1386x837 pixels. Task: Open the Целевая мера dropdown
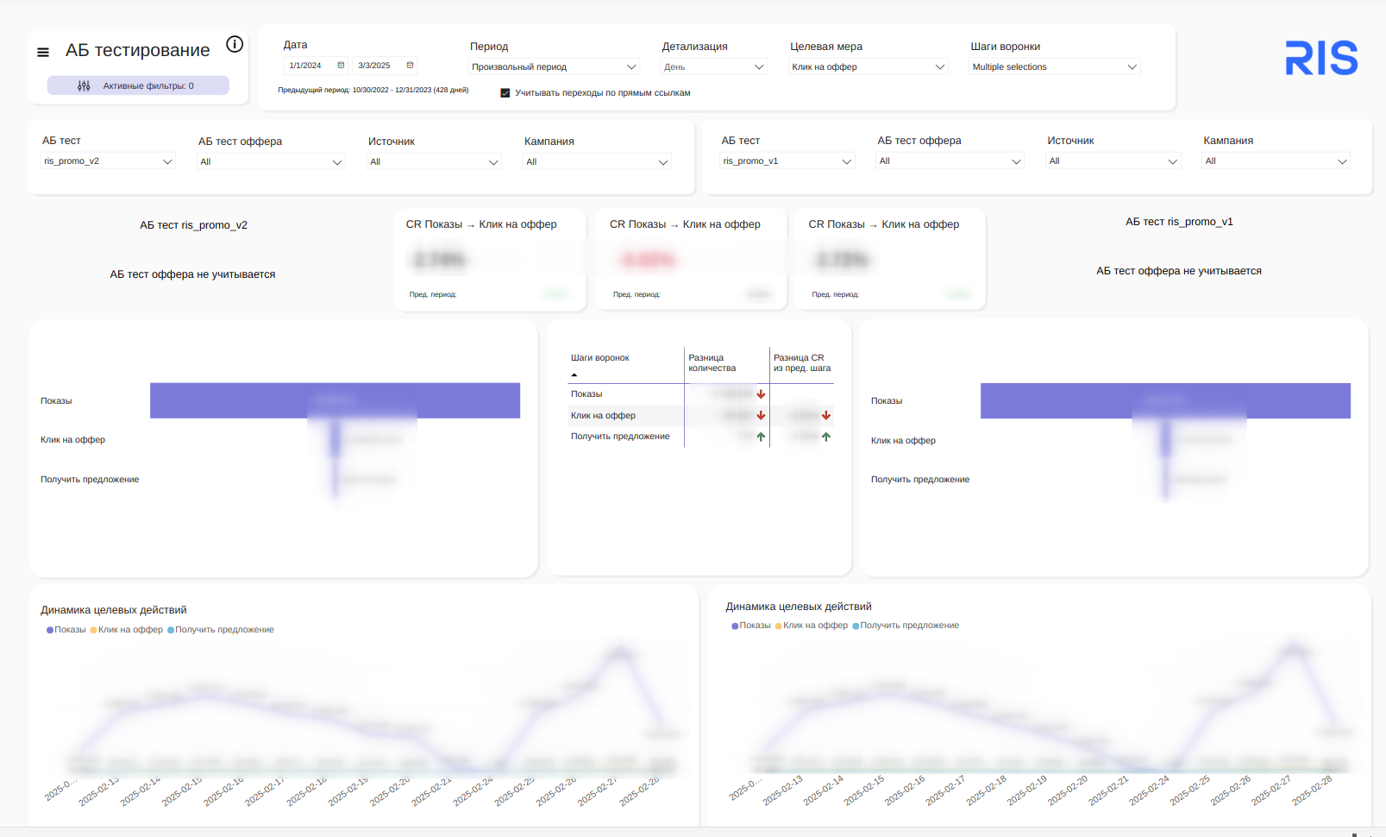(869, 66)
